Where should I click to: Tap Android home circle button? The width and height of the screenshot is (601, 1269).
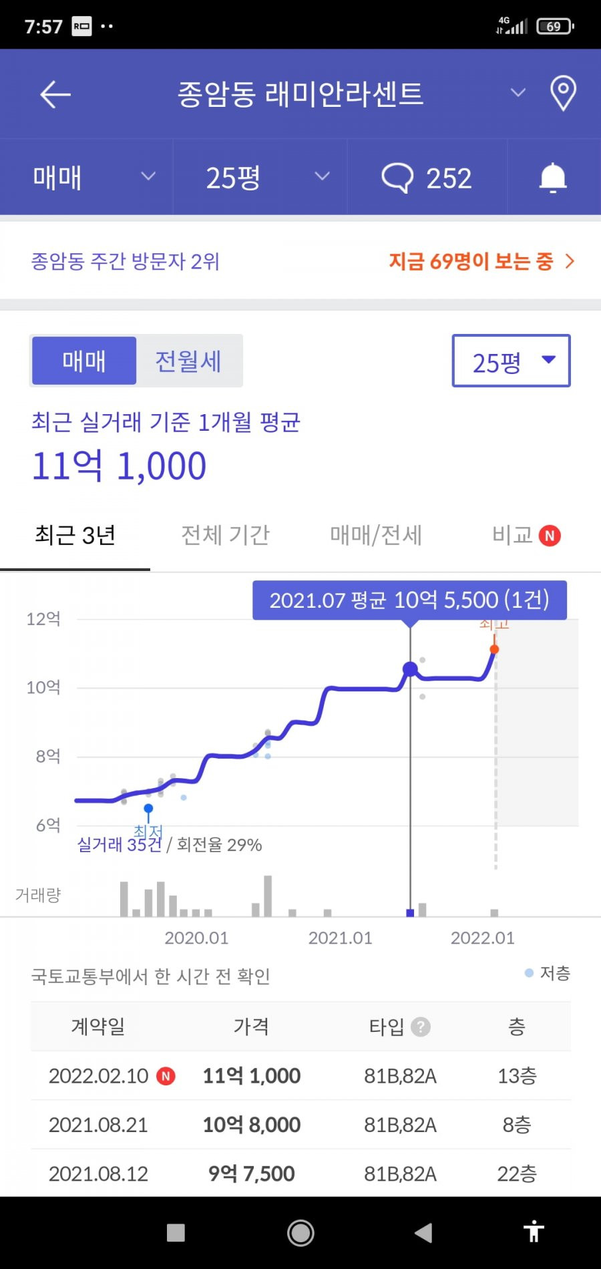pyautogui.click(x=300, y=1233)
